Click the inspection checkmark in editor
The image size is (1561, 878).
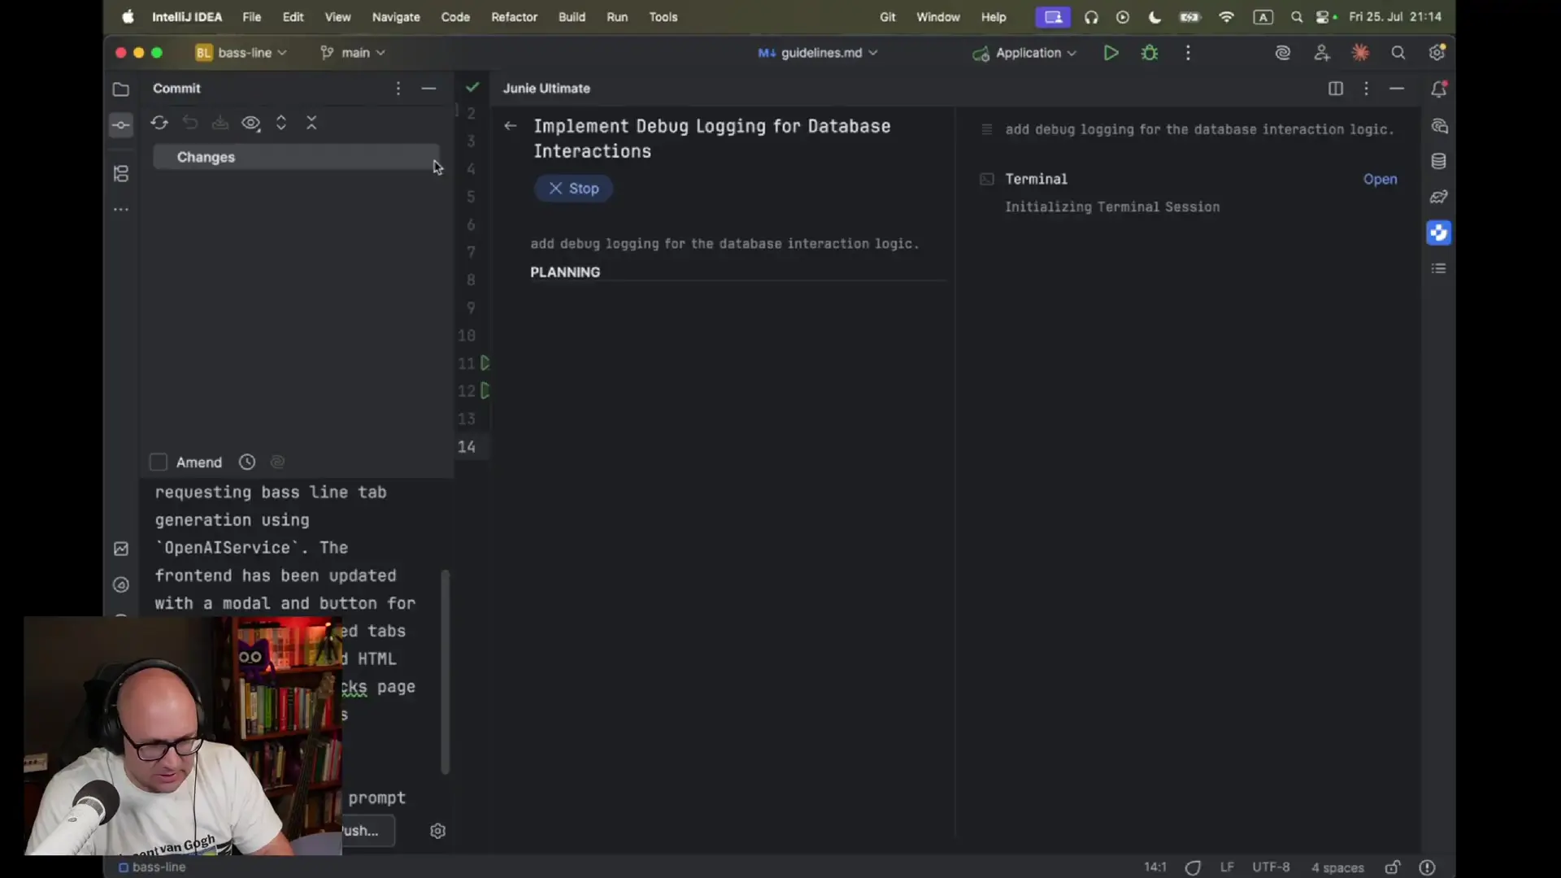(472, 87)
